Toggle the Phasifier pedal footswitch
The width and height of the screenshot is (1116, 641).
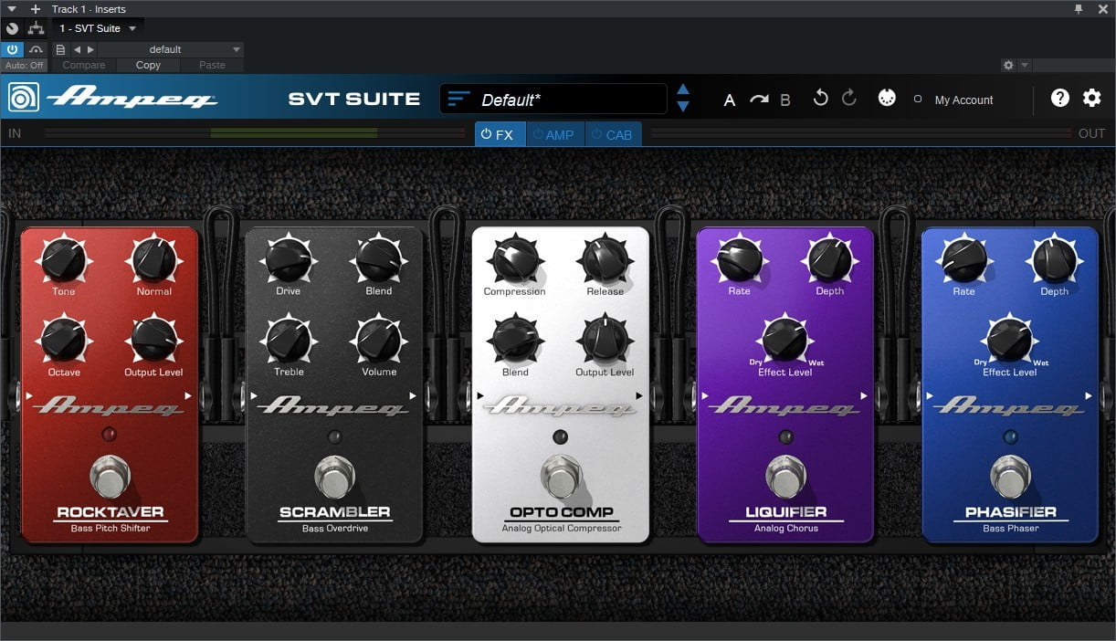click(1010, 478)
